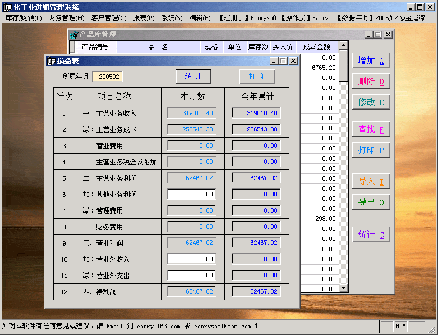438x335 pixels.
Task: Minimize the 损益表 window
Action: click(274, 61)
